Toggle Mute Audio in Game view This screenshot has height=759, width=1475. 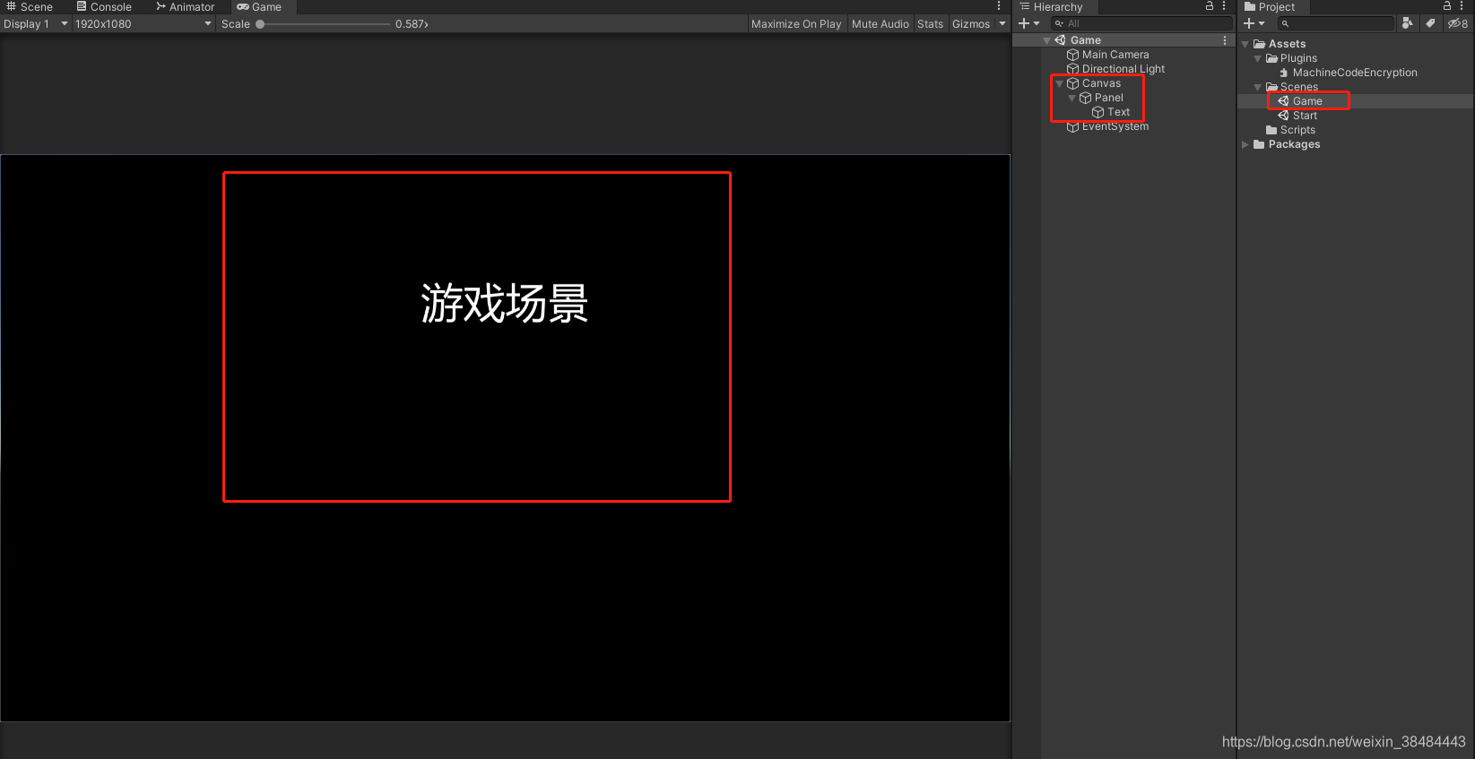880,24
